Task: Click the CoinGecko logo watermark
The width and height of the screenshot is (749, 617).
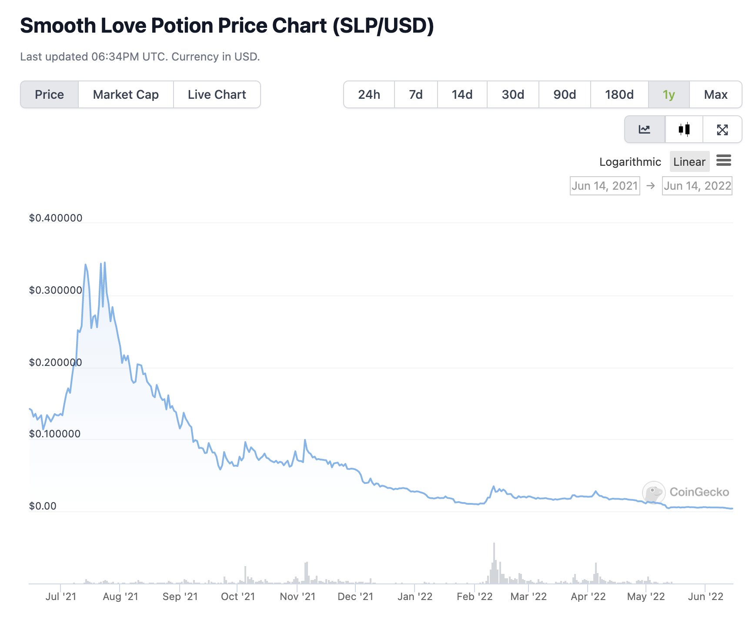Action: point(686,492)
